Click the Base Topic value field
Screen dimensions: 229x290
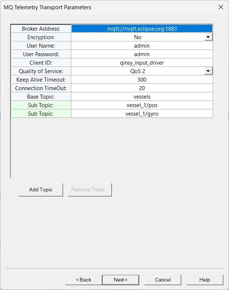click(x=142, y=96)
